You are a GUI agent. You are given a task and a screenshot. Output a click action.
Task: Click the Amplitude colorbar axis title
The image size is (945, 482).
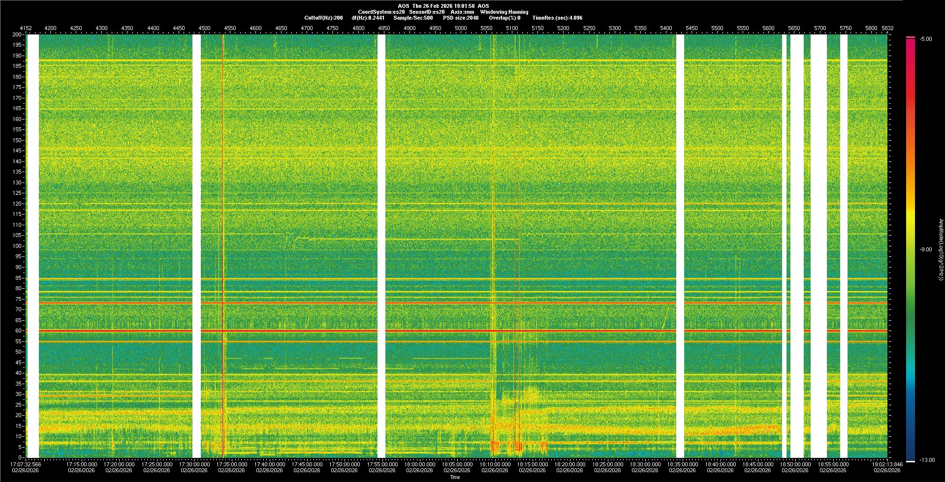click(940, 249)
